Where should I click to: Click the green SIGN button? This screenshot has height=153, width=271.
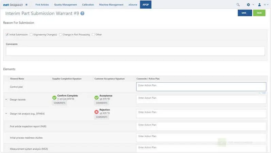(x=259, y=13)
